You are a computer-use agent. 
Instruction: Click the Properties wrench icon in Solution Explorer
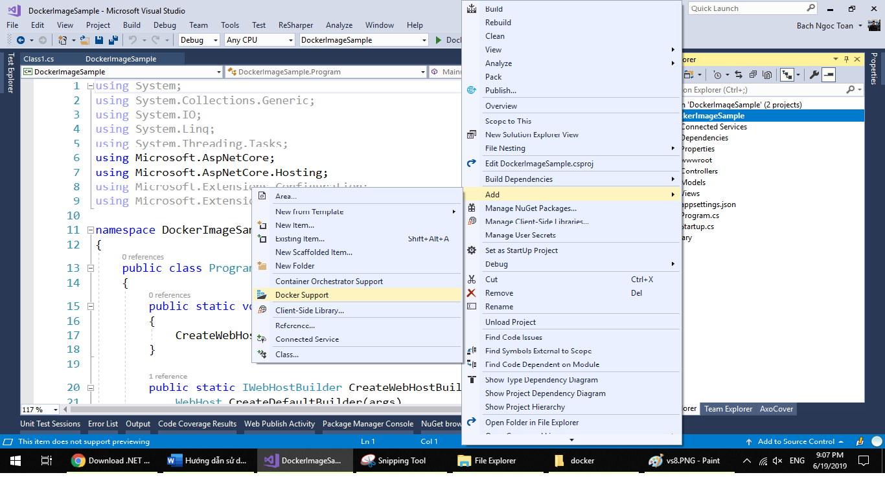(814, 75)
